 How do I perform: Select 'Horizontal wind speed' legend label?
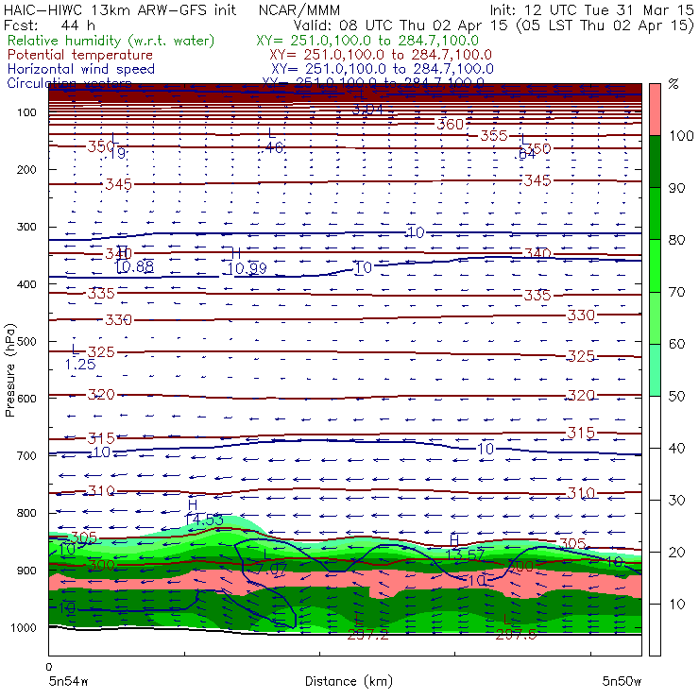coord(81,69)
